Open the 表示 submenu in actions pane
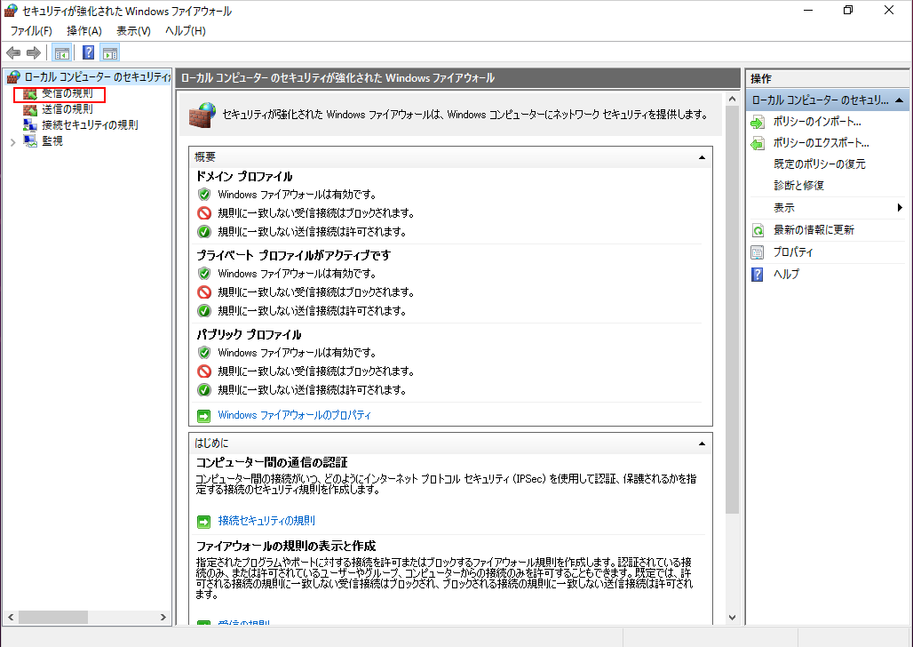 tap(826, 208)
